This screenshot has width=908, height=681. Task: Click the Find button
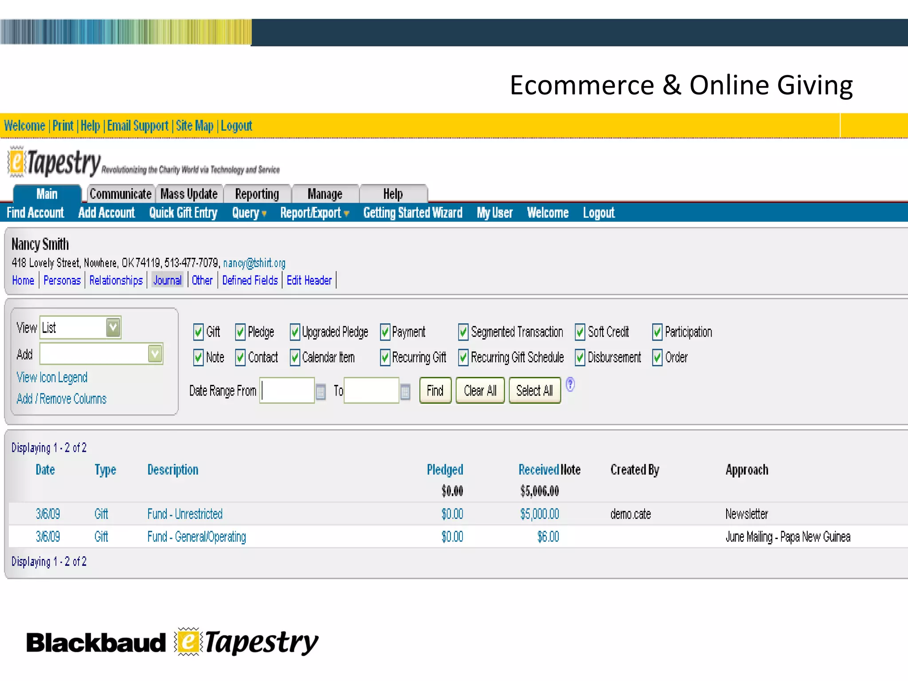(435, 391)
